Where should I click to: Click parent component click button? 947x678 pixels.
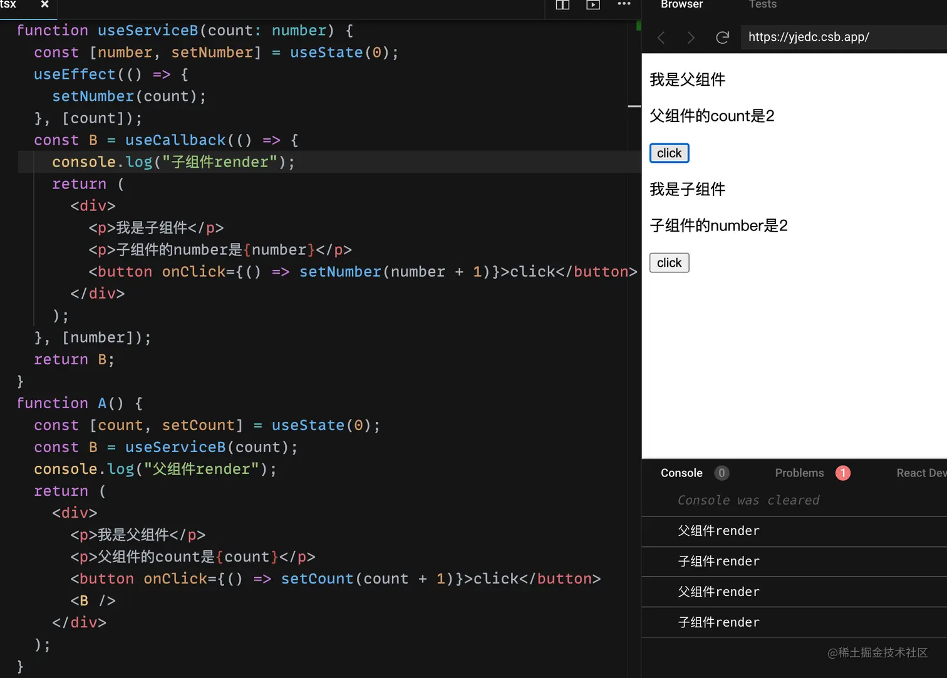(x=669, y=153)
